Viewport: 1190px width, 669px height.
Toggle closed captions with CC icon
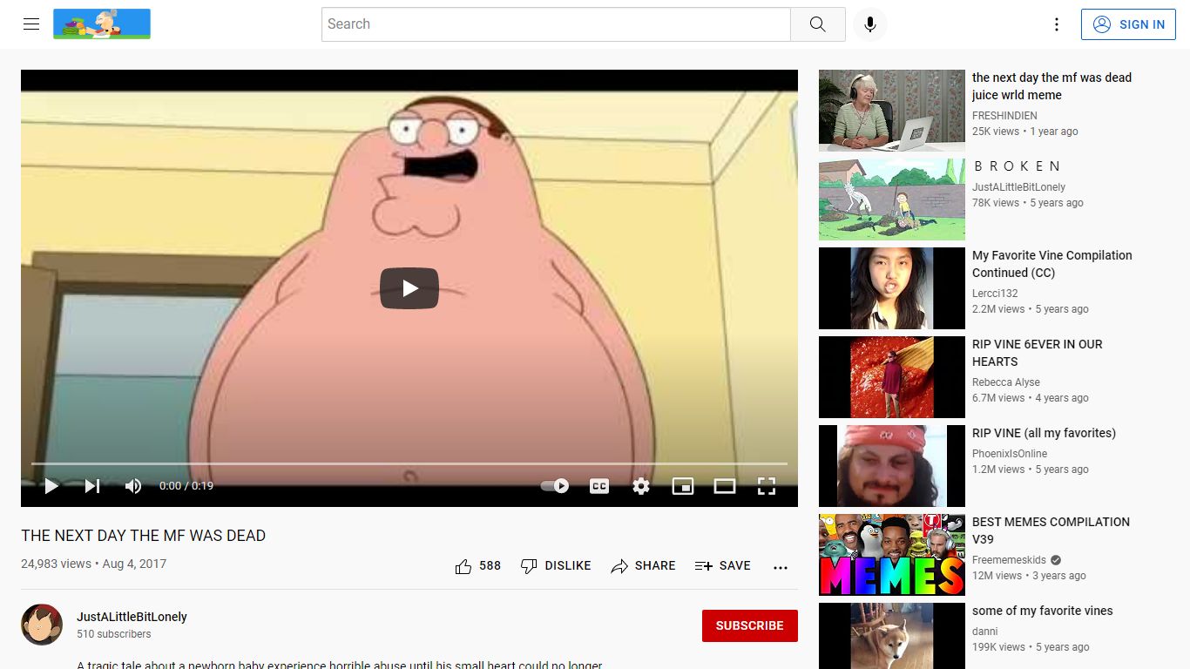pyautogui.click(x=599, y=486)
